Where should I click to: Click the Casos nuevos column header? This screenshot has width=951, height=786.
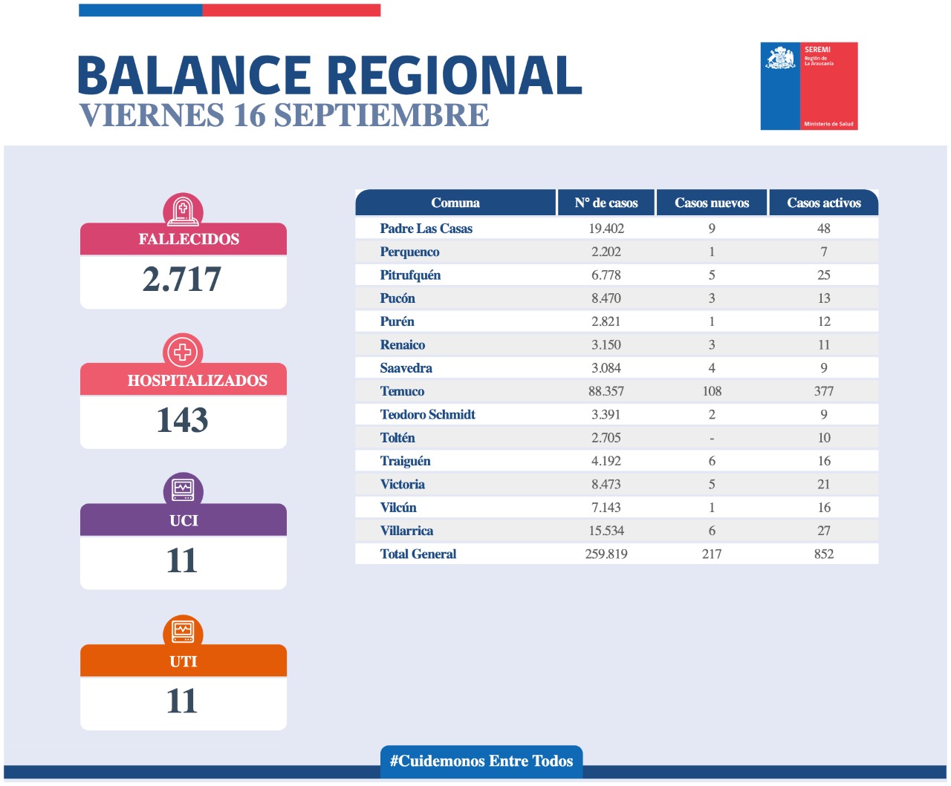pos(711,203)
